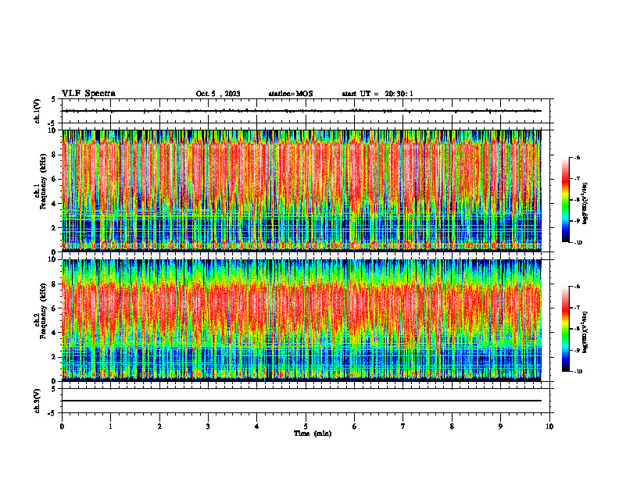Click the "-6" label atop ch.1 color bar
The width and height of the screenshot is (619, 478).
[x=577, y=158]
